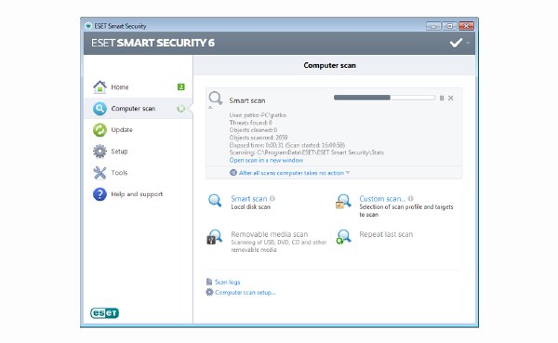This screenshot has width=558, height=343.
Task: Click the spinning scan indicator beside Computer scan
Action: coord(180,109)
